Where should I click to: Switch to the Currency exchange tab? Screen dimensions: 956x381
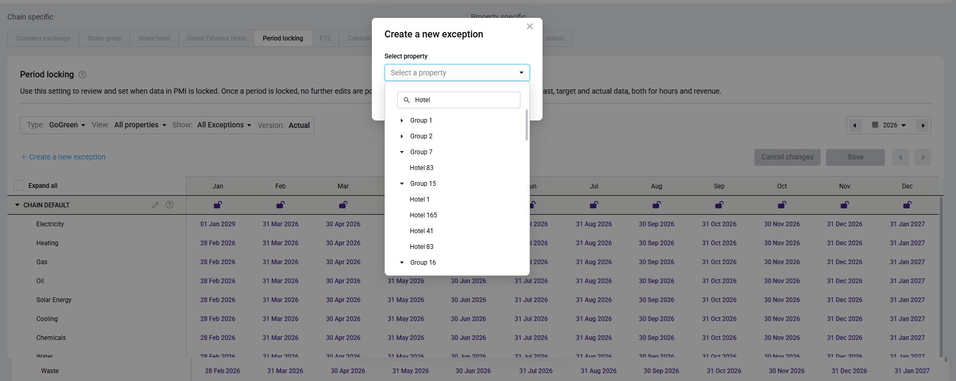point(43,38)
